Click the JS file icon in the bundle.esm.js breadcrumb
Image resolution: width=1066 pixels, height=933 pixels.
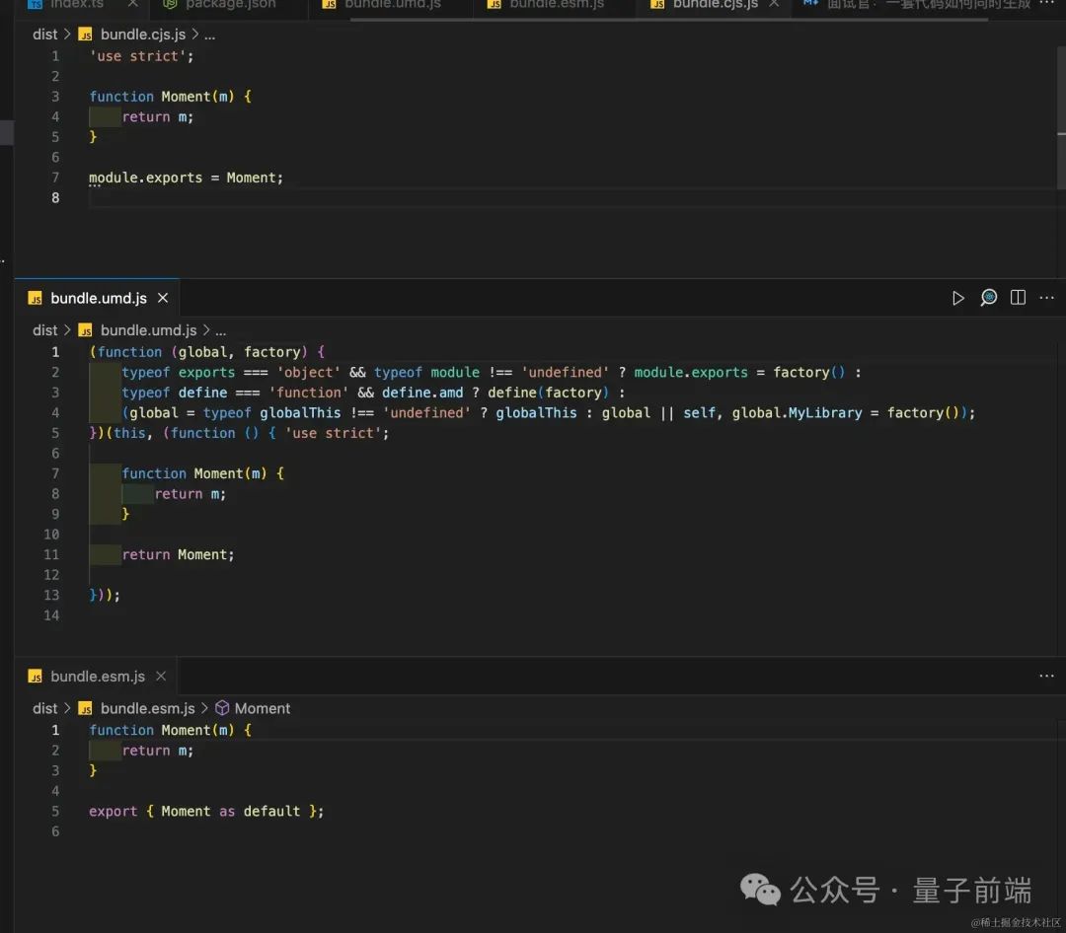point(85,709)
